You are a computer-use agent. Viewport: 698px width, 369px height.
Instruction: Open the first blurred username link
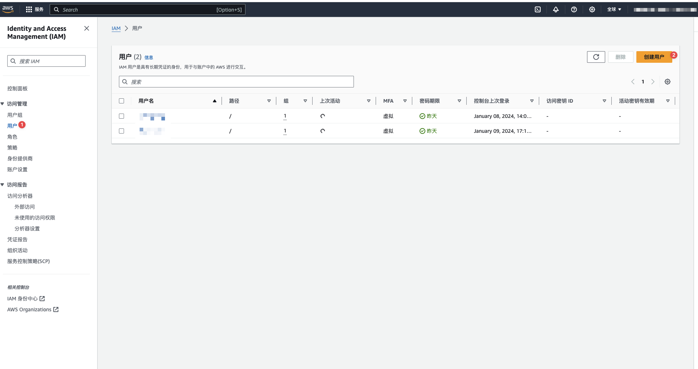(152, 116)
